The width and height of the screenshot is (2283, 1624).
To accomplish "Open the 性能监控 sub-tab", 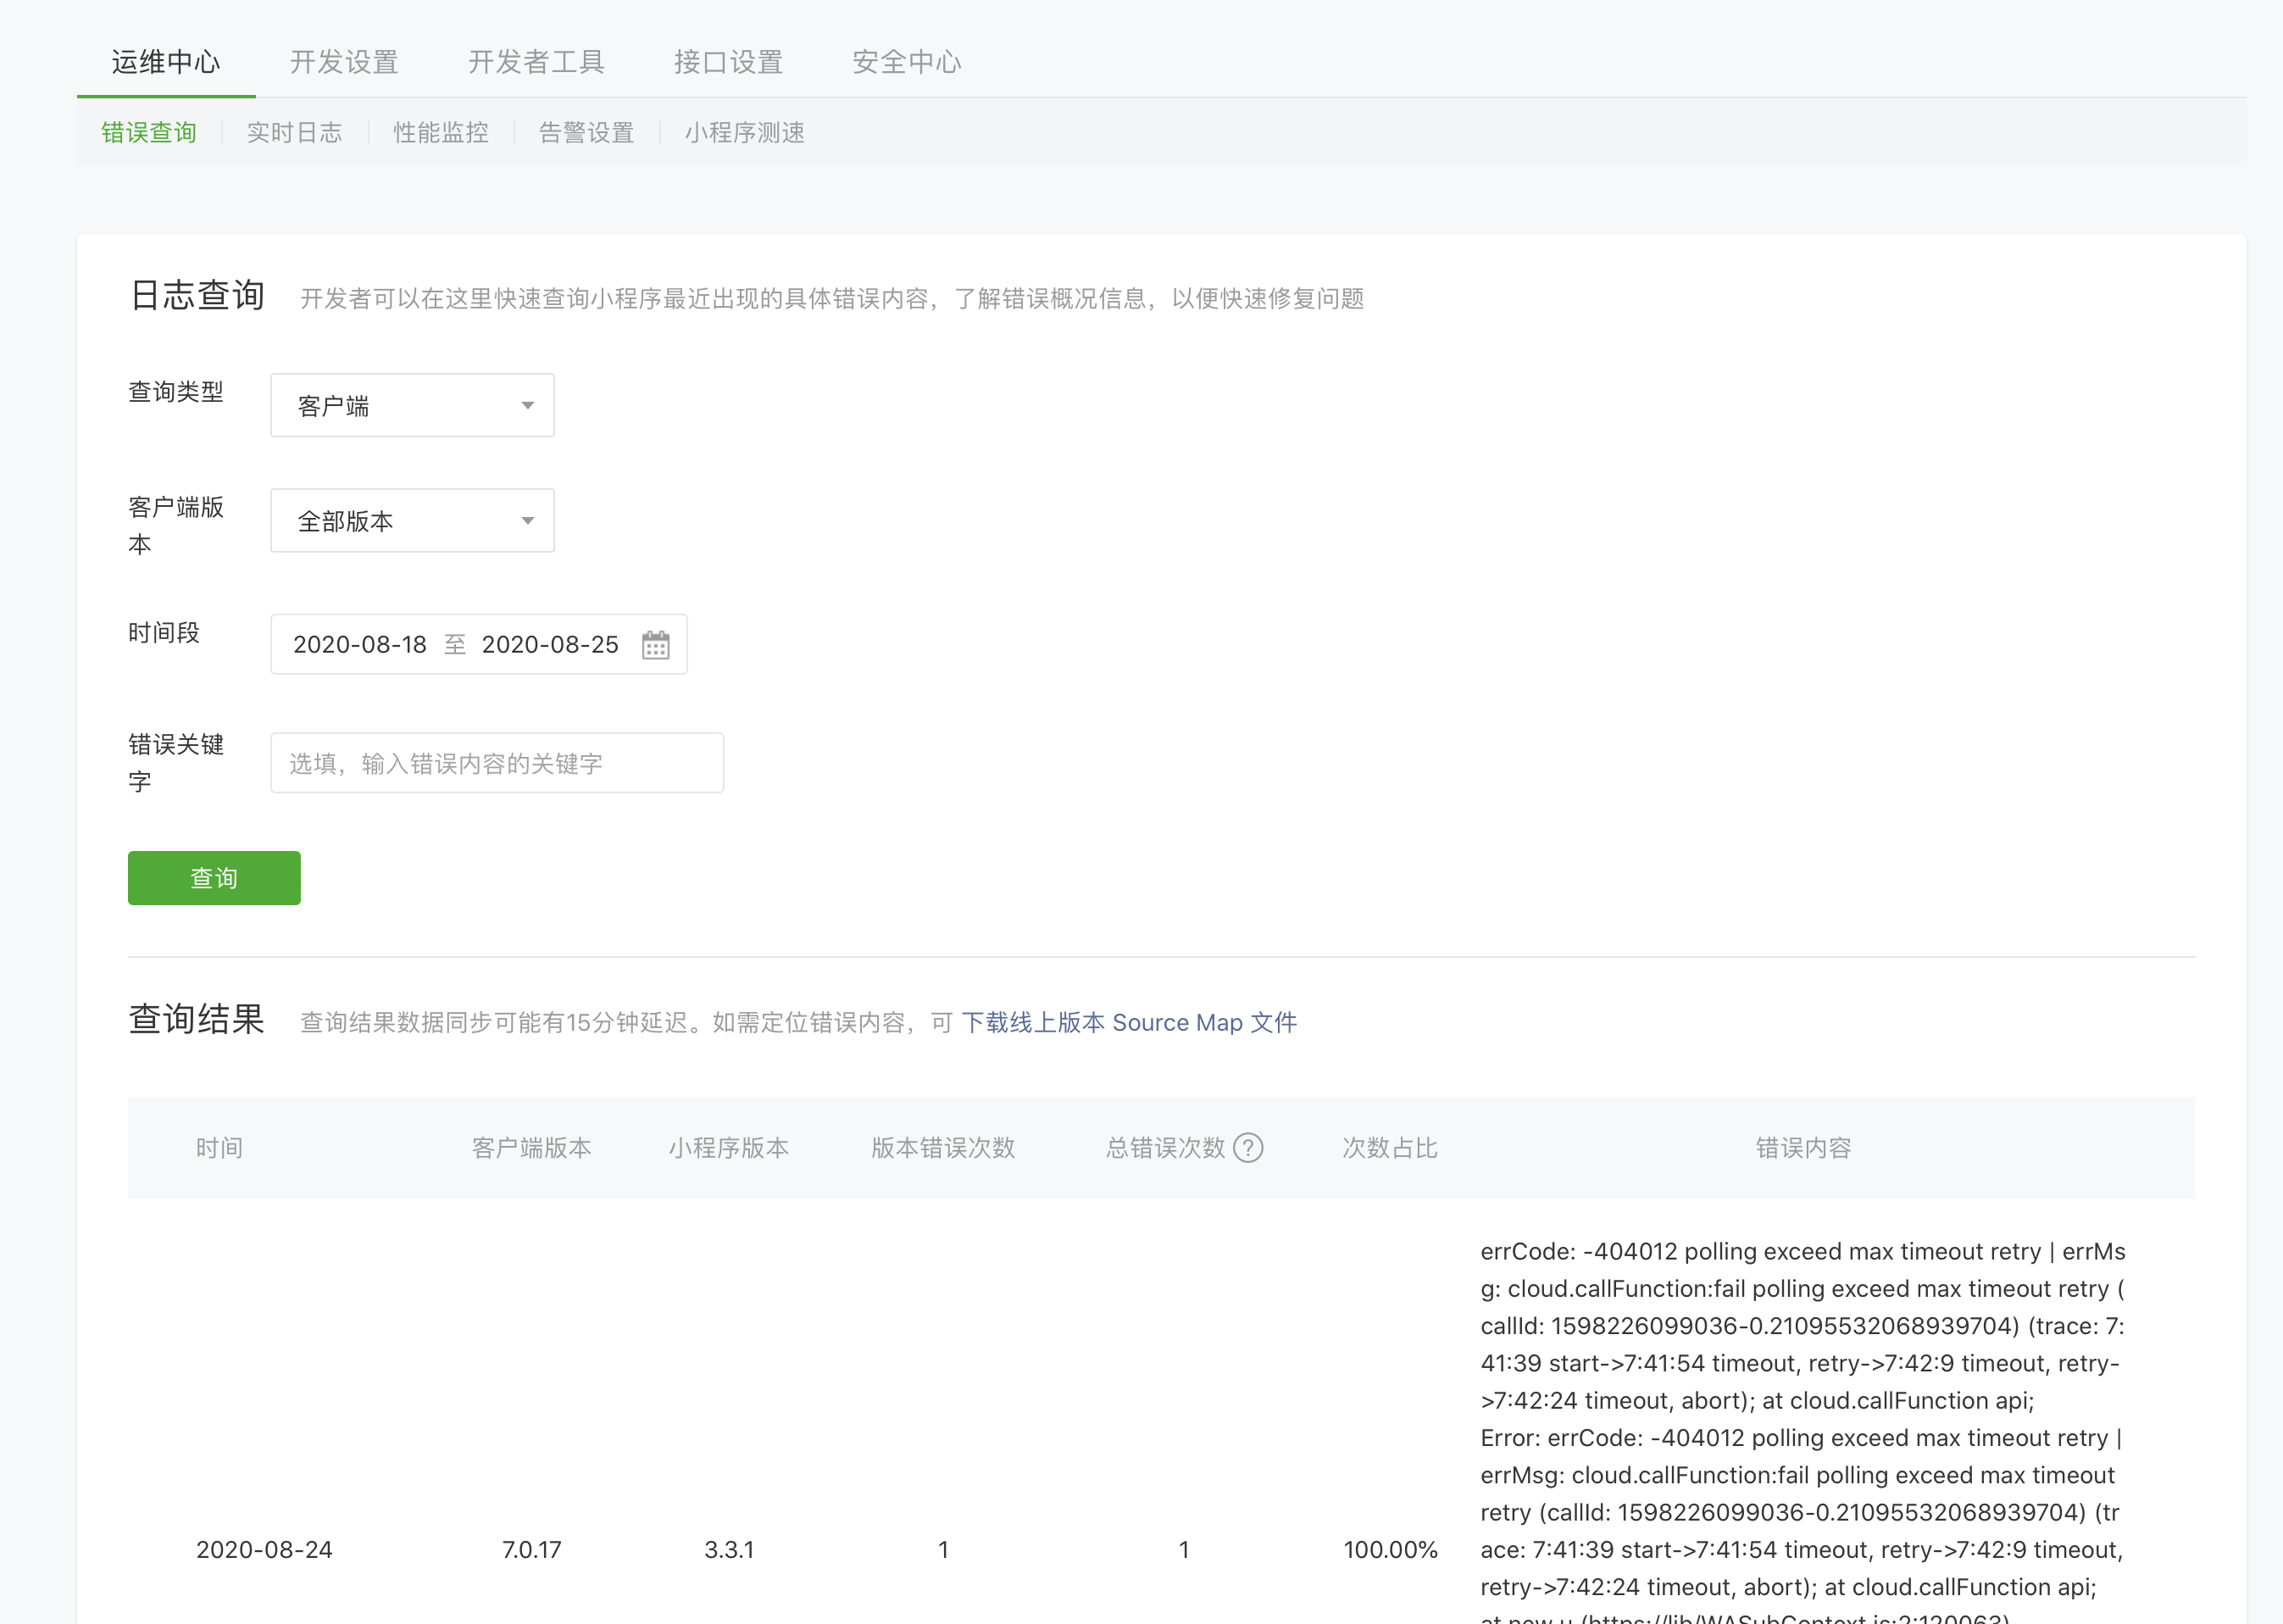I will click(441, 133).
